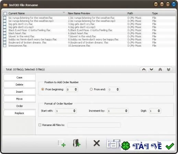Click the add files icon

tap(62, 143)
